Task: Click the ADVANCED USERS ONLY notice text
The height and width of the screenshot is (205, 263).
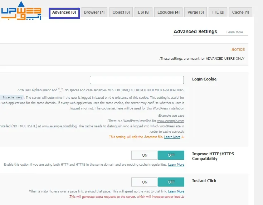Action: pos(202,59)
